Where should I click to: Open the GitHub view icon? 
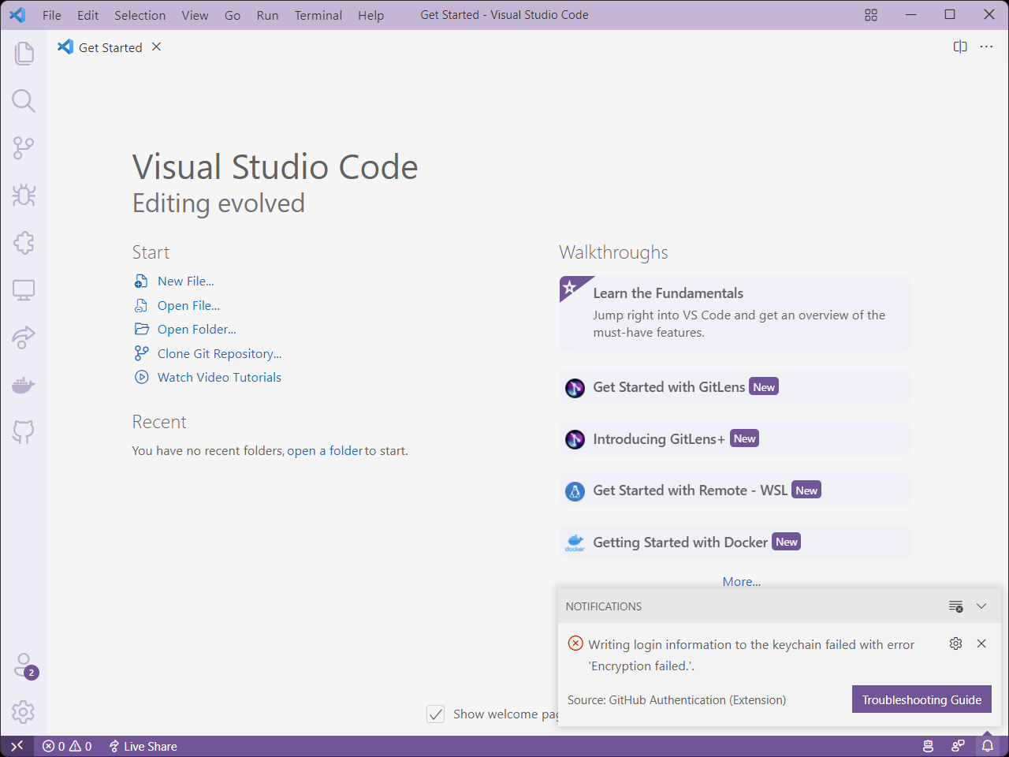[24, 432]
